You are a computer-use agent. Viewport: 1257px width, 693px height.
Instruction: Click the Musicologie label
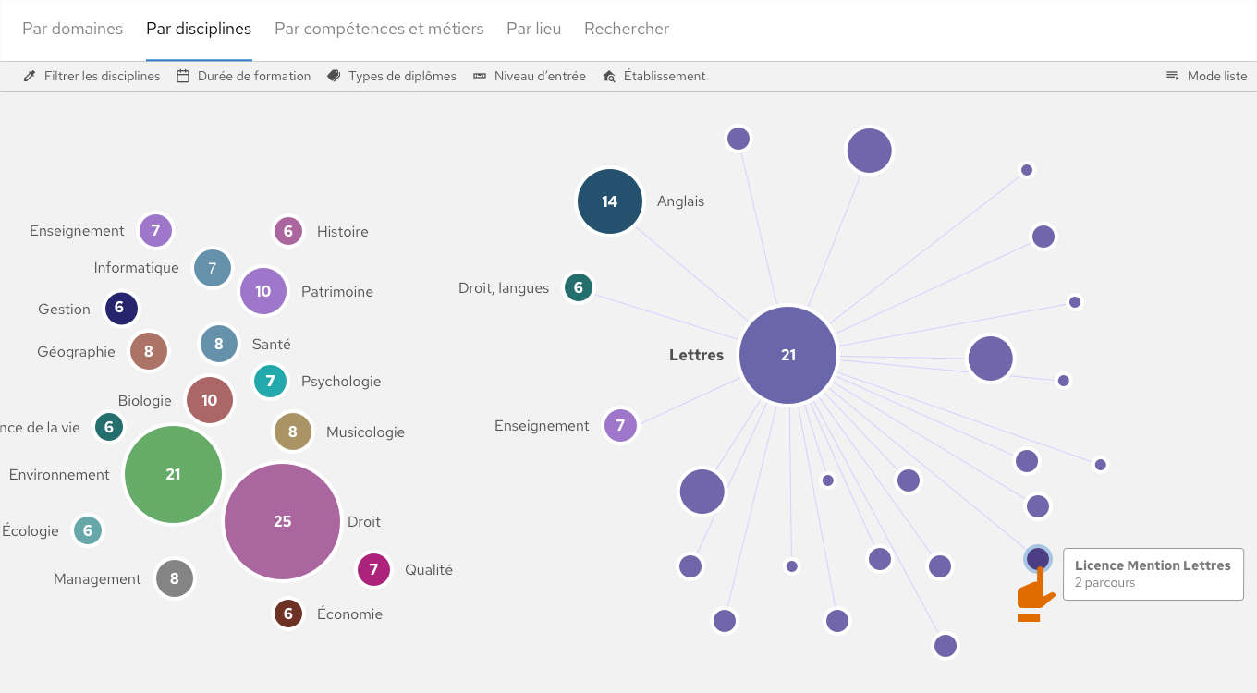coord(365,432)
